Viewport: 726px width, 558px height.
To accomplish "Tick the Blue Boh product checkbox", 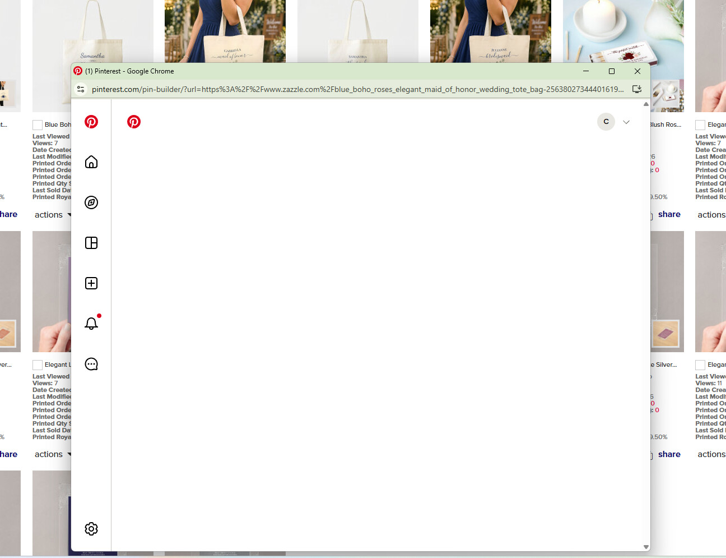I will click(x=38, y=125).
